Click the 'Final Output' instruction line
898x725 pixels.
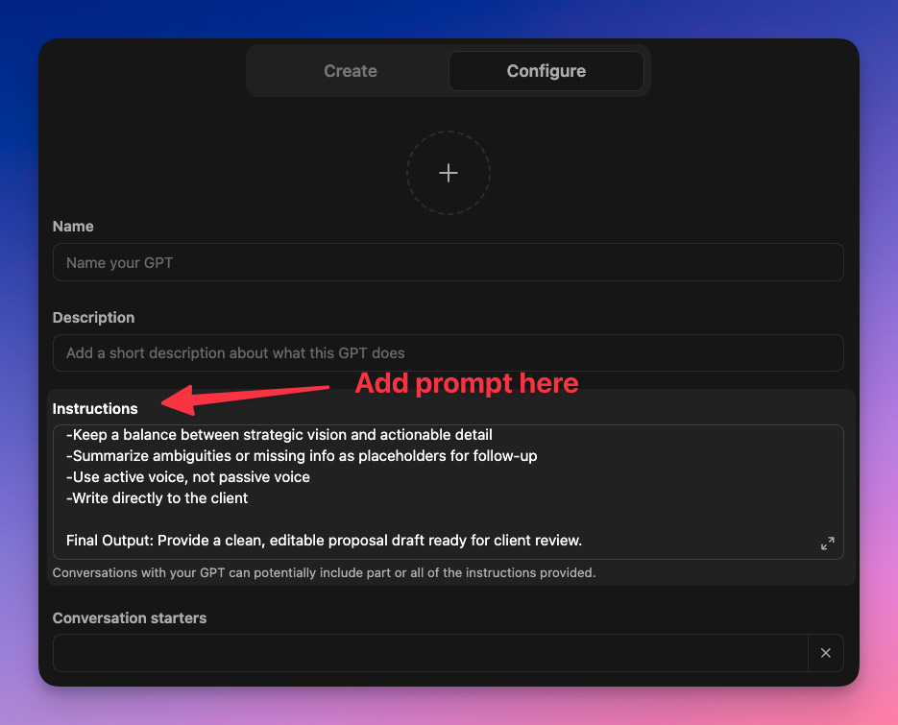pyautogui.click(x=324, y=541)
